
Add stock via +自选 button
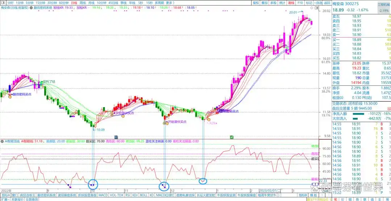318,3
